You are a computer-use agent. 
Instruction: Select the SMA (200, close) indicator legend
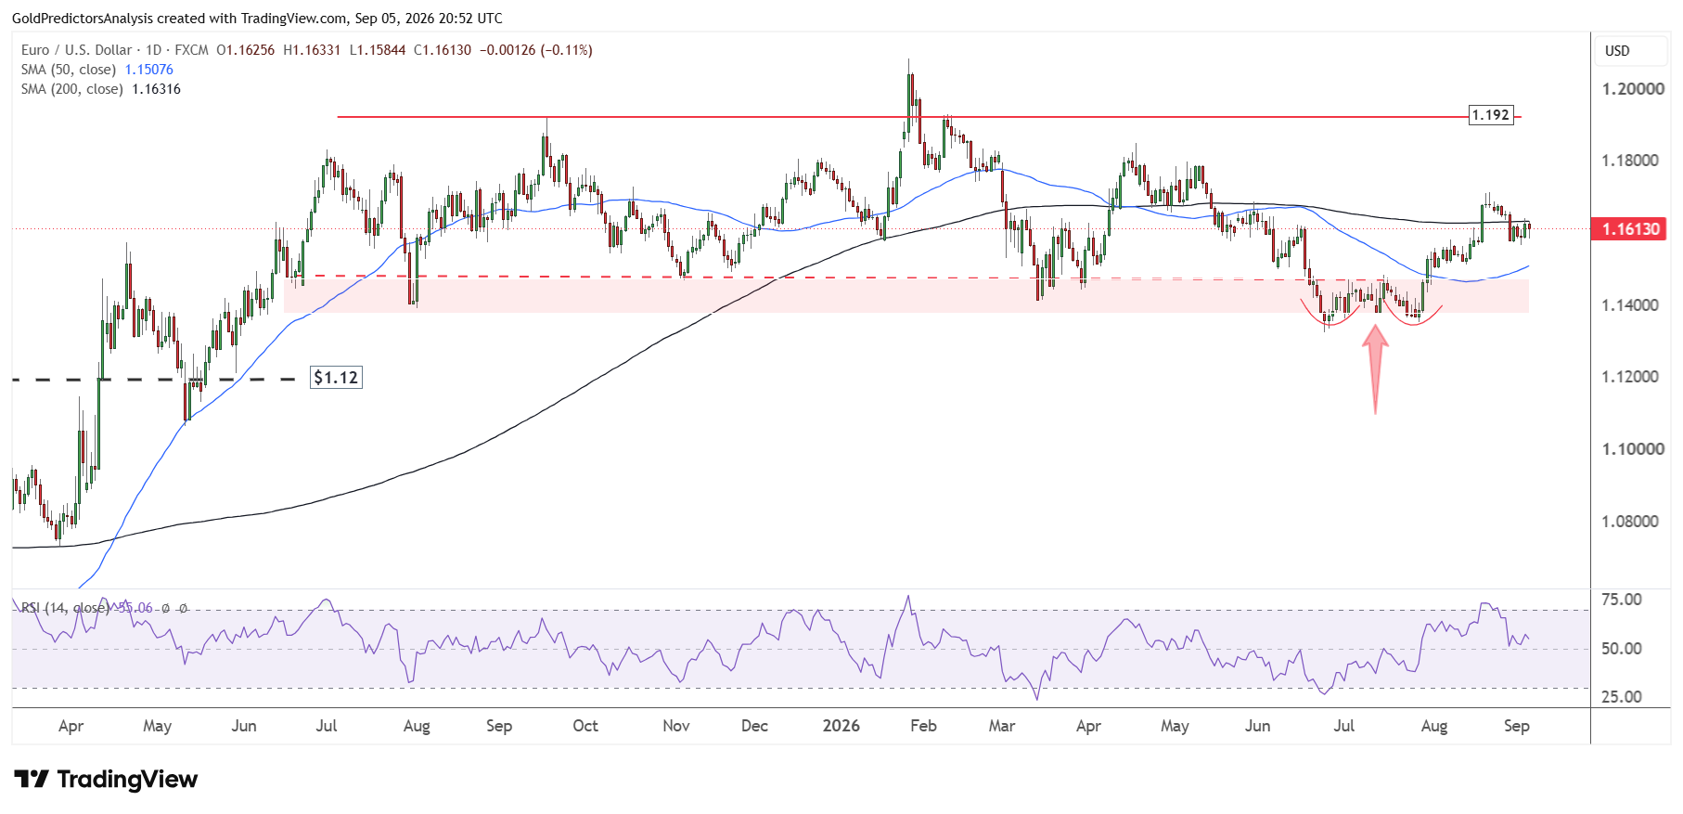(x=72, y=89)
